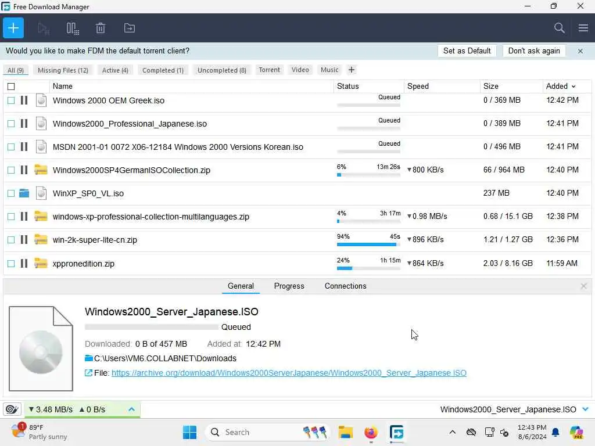The width and height of the screenshot is (595, 446).
Task: Click the Windows2000_Server_Japanese.ISO queued progress bar
Action: tap(152, 327)
